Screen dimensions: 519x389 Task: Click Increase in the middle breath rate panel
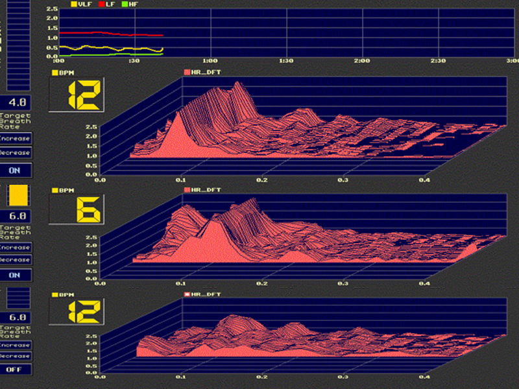point(16,248)
